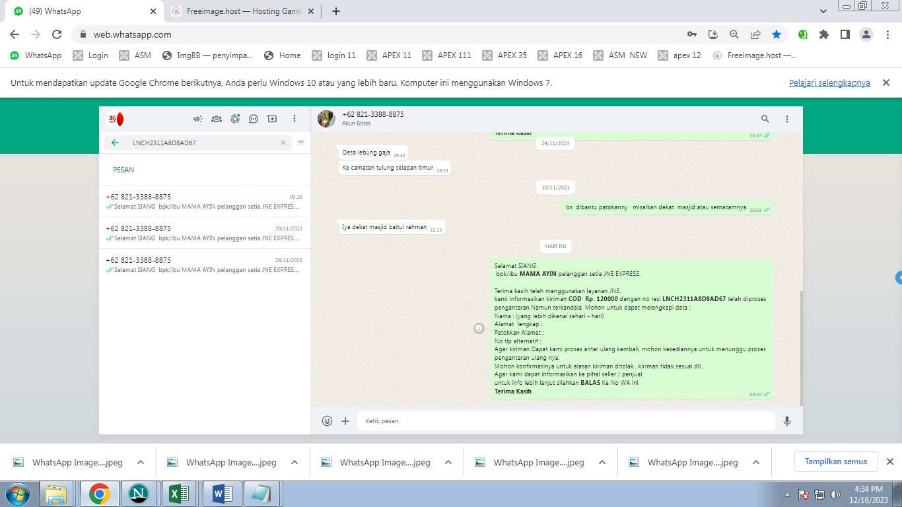Open the Windows Start menu
The image size is (902, 507).
(17, 494)
